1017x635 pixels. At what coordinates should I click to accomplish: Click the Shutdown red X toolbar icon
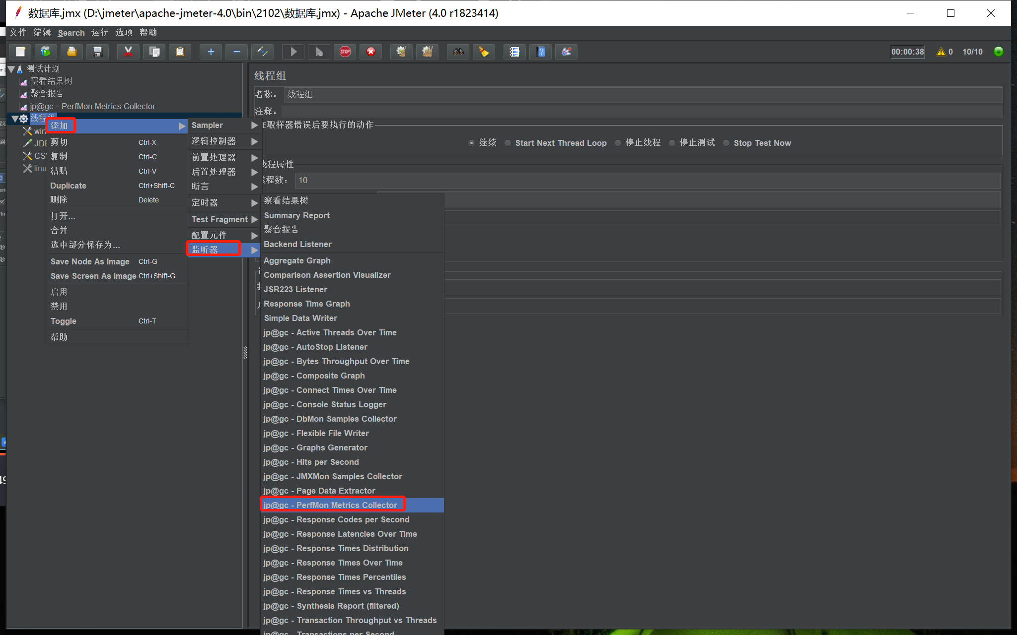(x=371, y=52)
